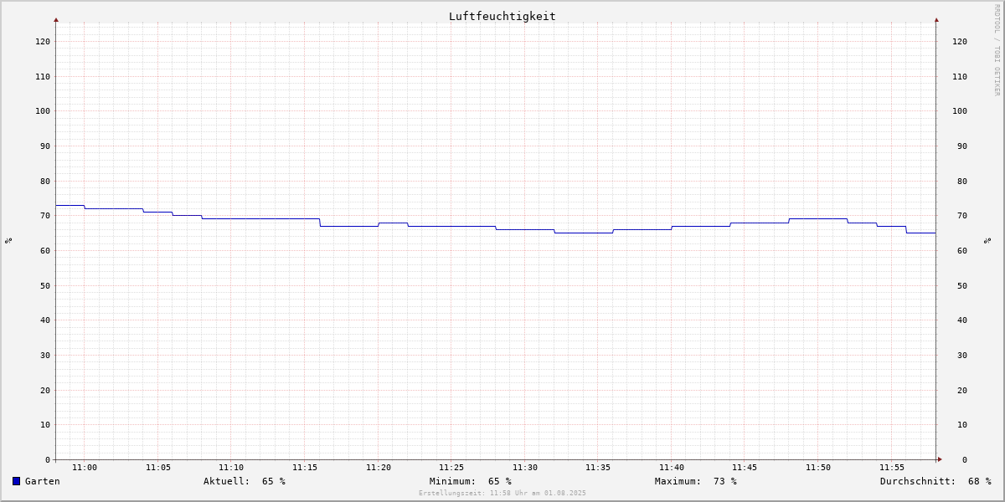Click the right axis 10 label

coord(962,424)
